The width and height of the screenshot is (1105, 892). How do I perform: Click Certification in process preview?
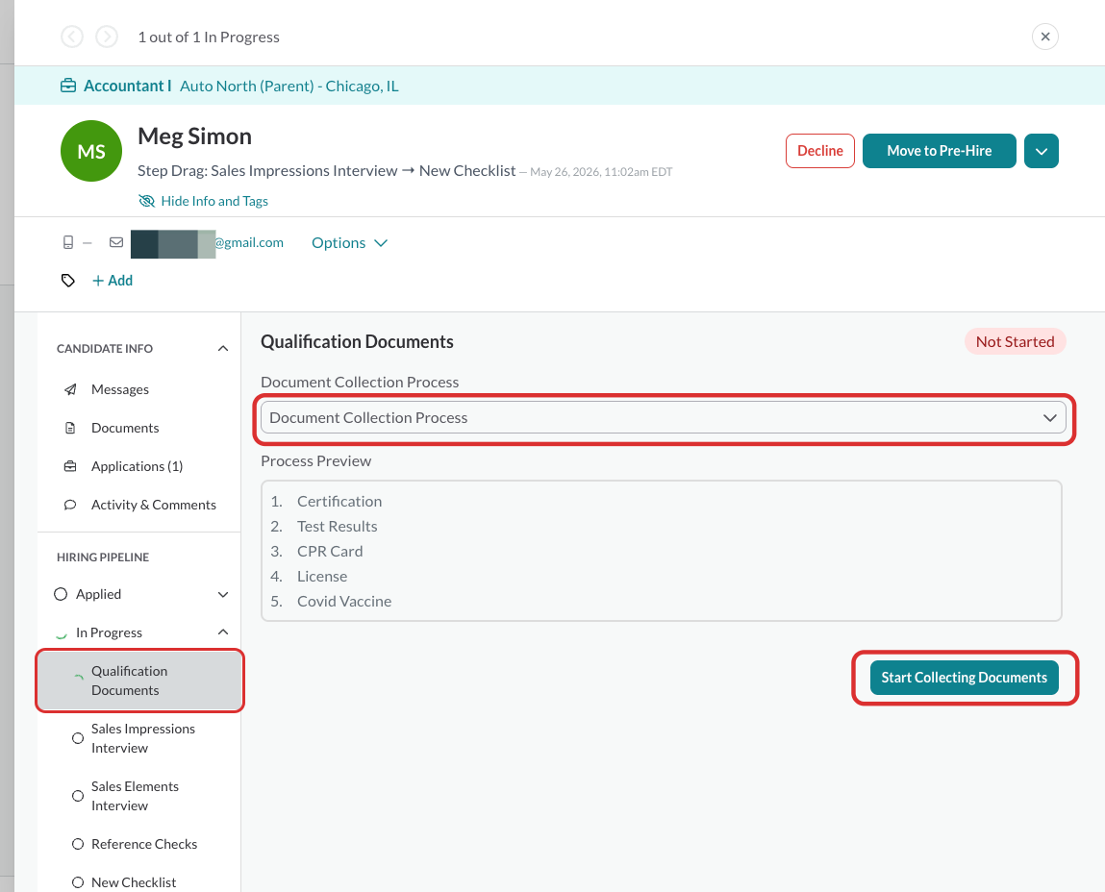click(x=339, y=501)
